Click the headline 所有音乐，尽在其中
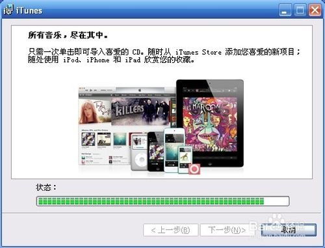This screenshot has width=325, height=248. pyautogui.click(x=68, y=35)
